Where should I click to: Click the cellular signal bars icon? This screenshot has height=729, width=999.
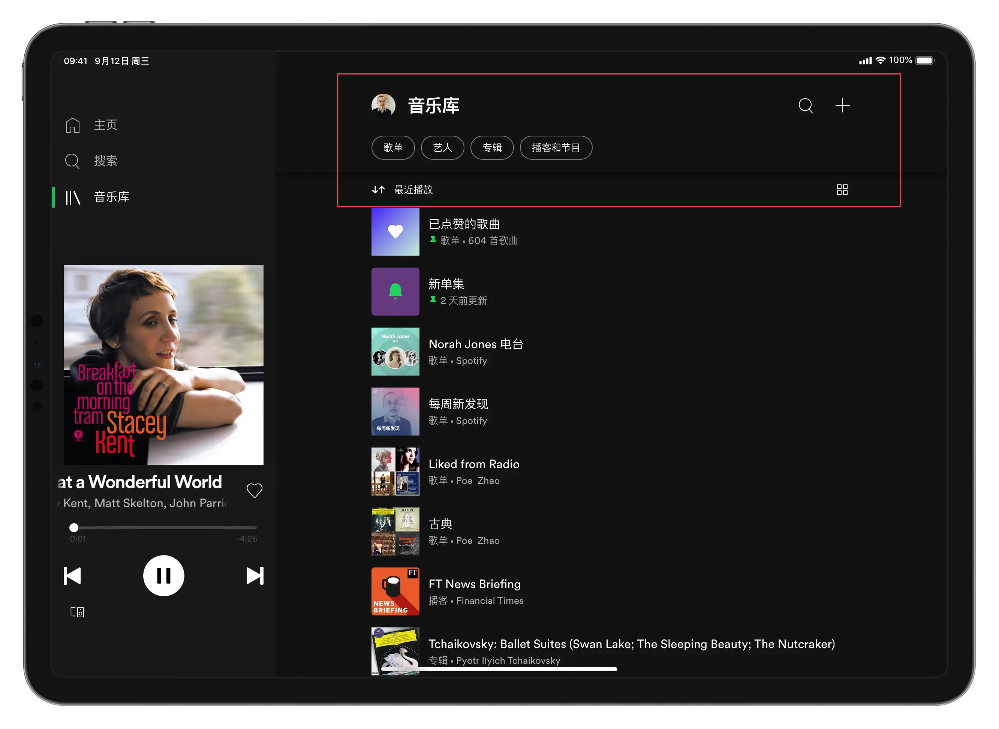(x=865, y=61)
